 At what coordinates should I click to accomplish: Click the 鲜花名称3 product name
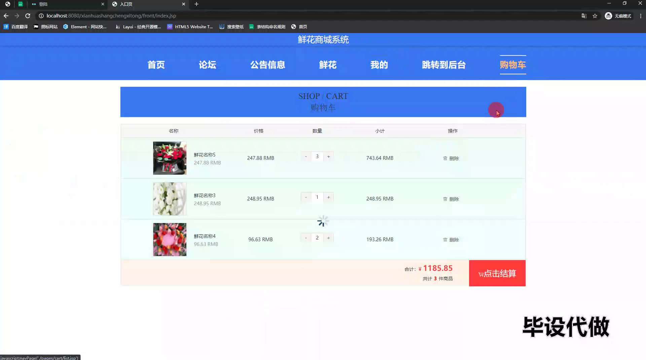click(205, 195)
